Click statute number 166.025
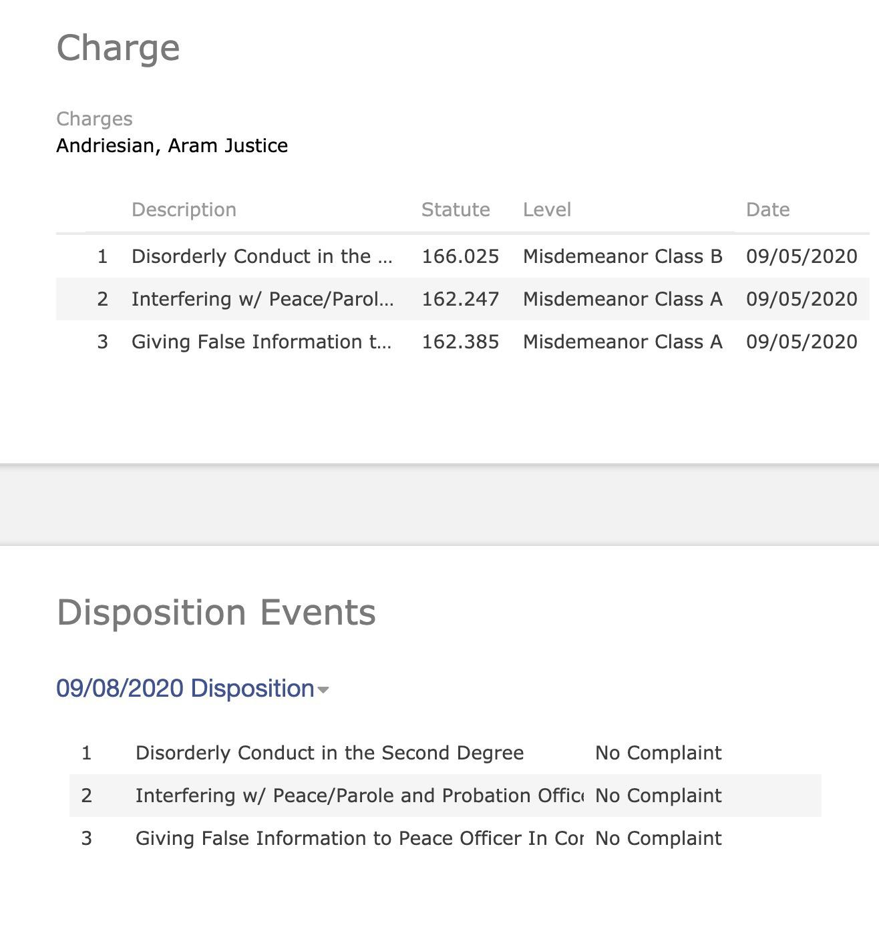Image resolution: width=879 pixels, height=949 pixels. click(460, 256)
